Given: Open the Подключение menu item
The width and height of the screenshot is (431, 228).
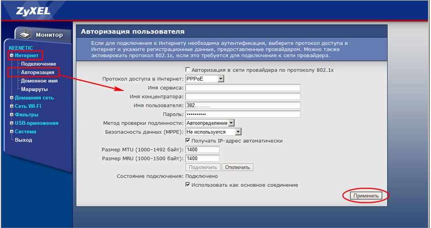Looking at the screenshot, I should (x=38, y=64).
